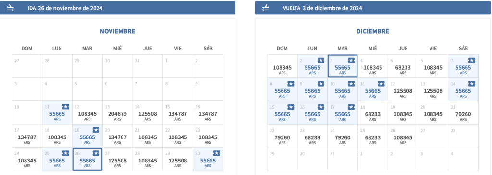Click the promo star icon on December 11
Image resolution: width=492 pixels, height=175 pixels.
tap(381, 84)
